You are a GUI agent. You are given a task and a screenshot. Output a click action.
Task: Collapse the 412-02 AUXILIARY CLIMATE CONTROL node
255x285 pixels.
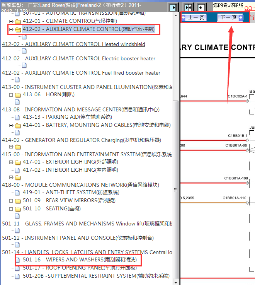point(11,29)
